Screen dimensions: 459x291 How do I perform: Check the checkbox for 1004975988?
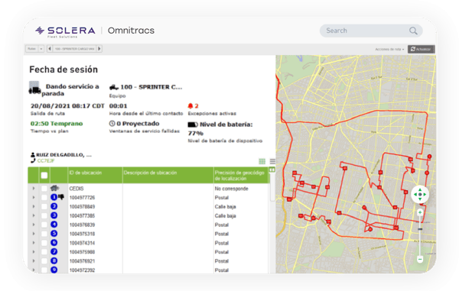click(44, 252)
